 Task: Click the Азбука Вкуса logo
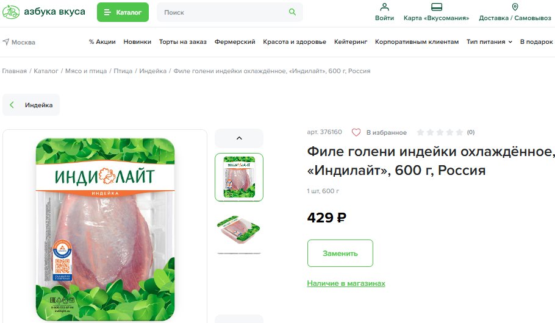tap(44, 12)
